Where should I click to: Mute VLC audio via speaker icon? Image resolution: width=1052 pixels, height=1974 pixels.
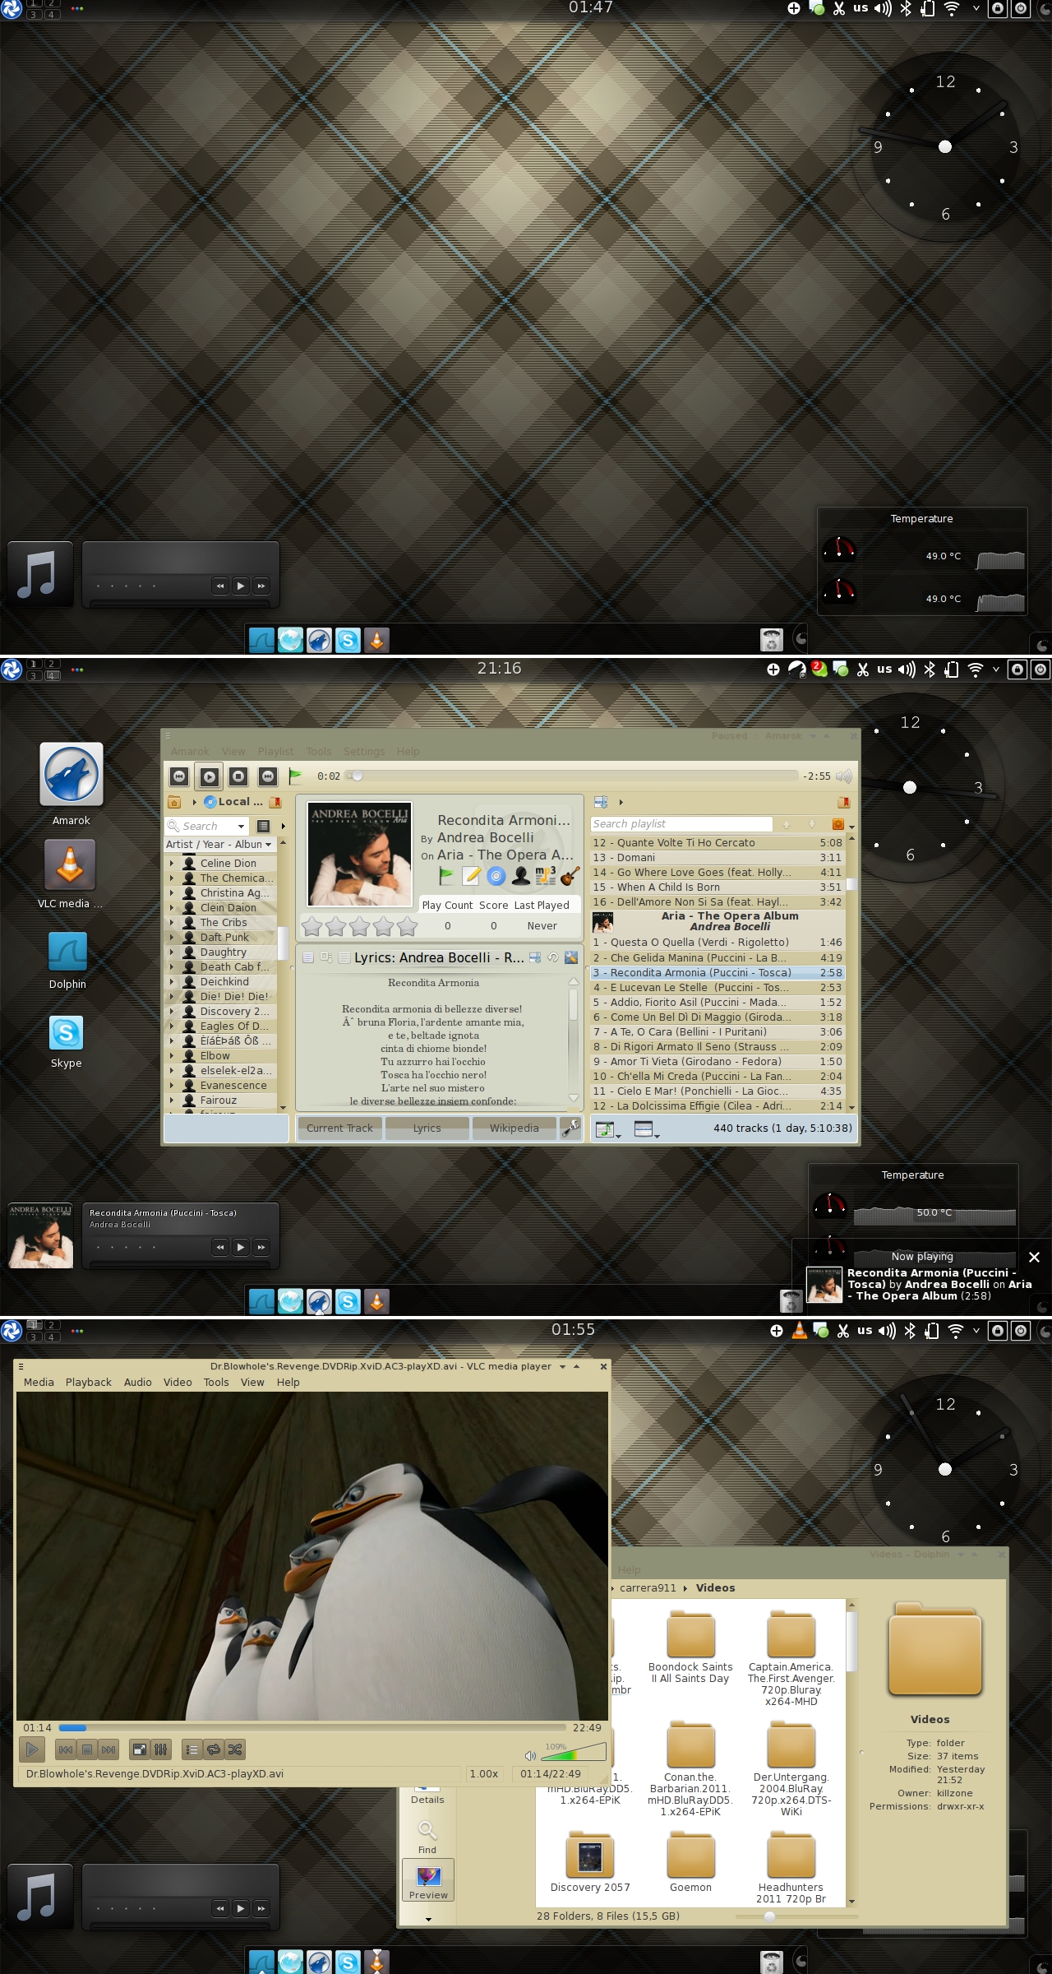point(531,1756)
